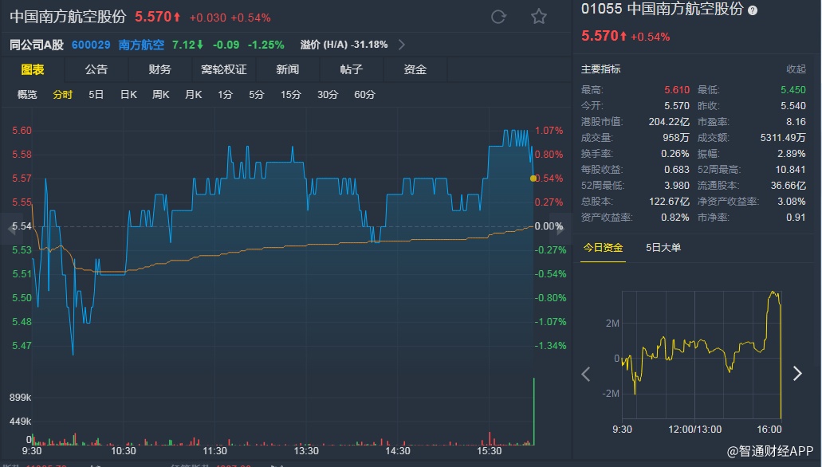Click the refresh icon beside the stock title

498,17
